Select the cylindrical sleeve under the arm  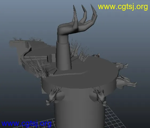click(x=64, y=55)
